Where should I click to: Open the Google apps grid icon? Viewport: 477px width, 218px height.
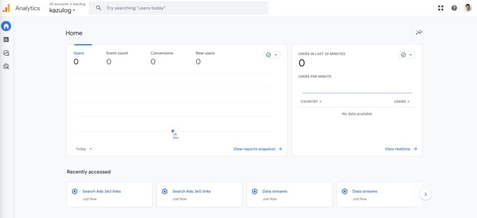[441, 8]
